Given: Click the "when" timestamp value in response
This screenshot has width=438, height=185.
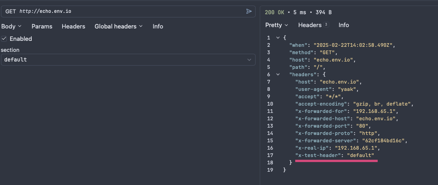Looking at the screenshot, I should point(354,45).
